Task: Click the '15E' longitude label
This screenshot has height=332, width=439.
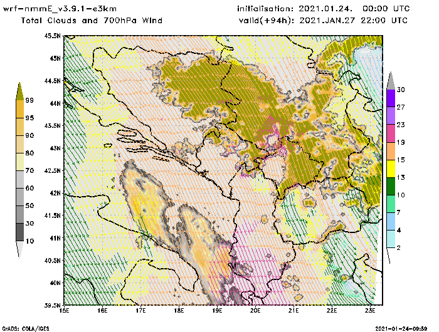Action: point(65,311)
